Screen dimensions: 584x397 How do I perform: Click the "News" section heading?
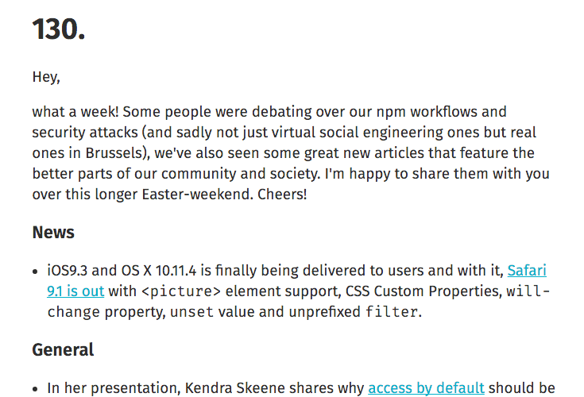tap(53, 233)
